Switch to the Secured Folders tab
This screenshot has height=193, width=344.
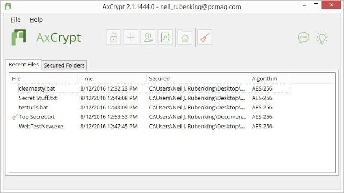coord(64,65)
